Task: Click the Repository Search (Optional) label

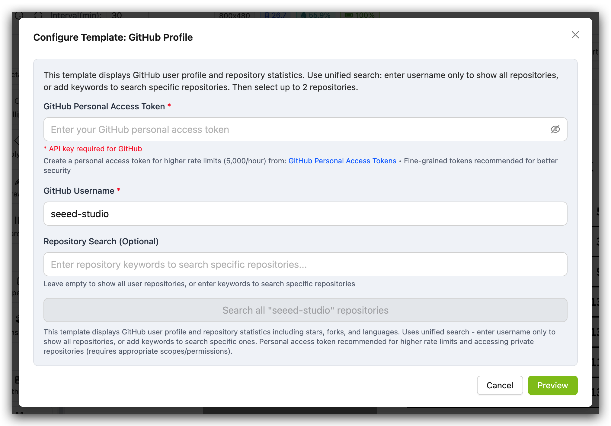Action: [x=101, y=241]
